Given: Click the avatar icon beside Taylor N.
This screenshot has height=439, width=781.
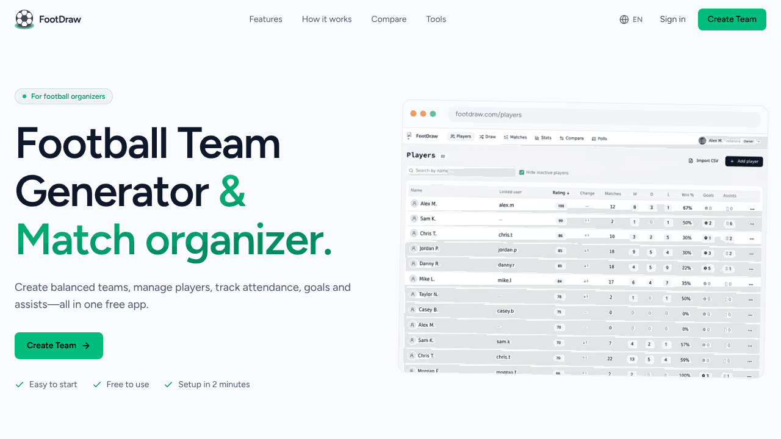Looking at the screenshot, I should (x=412, y=294).
